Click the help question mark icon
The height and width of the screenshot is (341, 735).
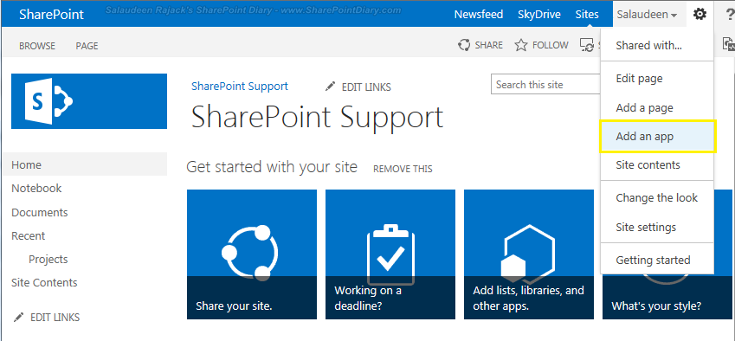[731, 15]
